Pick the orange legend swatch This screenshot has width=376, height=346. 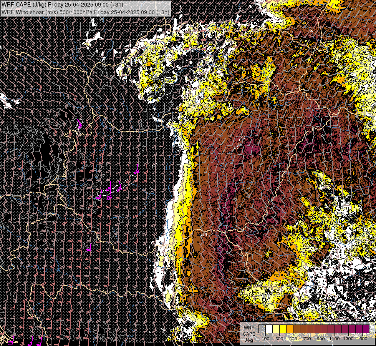click(290, 329)
